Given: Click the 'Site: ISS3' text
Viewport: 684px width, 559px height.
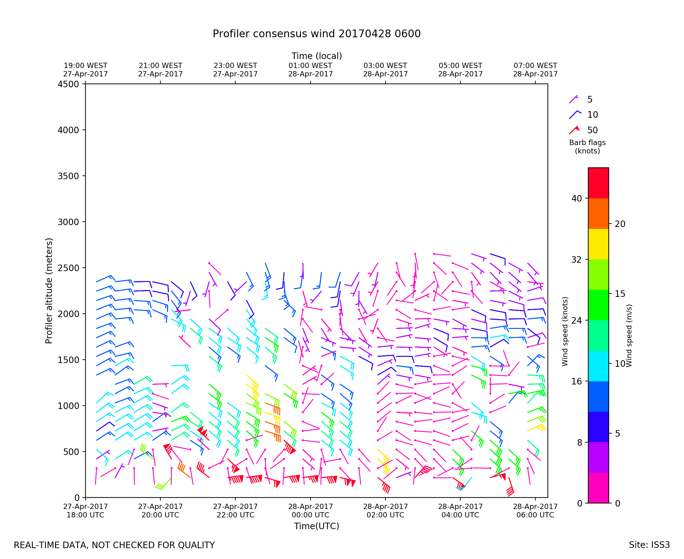Looking at the screenshot, I should (x=649, y=545).
